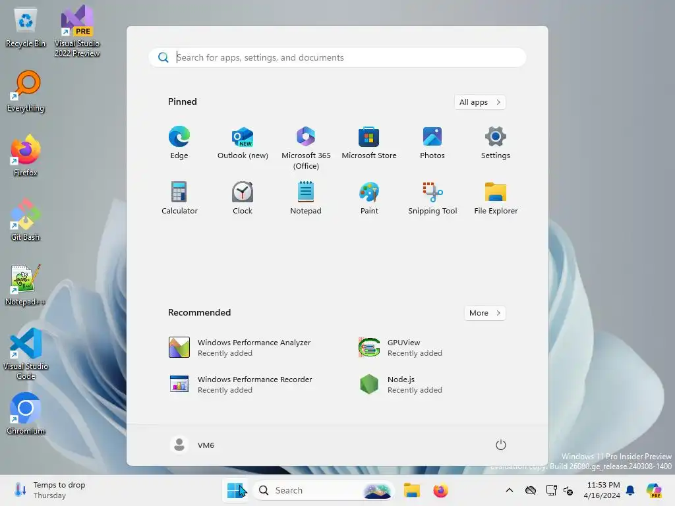Open the network display tray icon
Viewport: 675px width, 506px height.
pyautogui.click(x=551, y=490)
